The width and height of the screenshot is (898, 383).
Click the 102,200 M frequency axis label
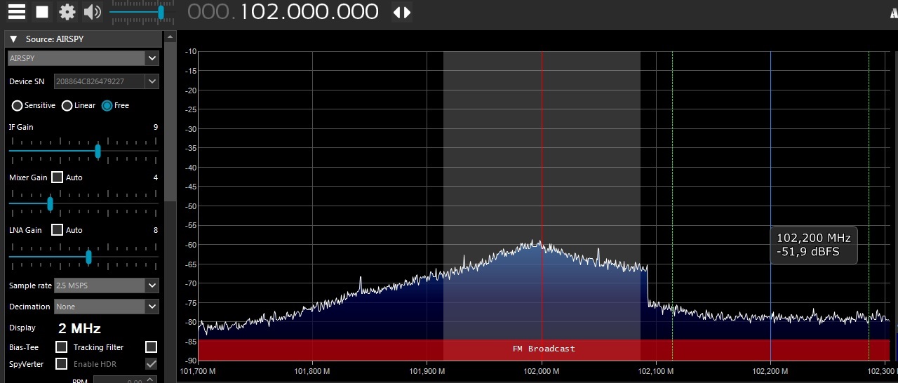[x=770, y=370]
